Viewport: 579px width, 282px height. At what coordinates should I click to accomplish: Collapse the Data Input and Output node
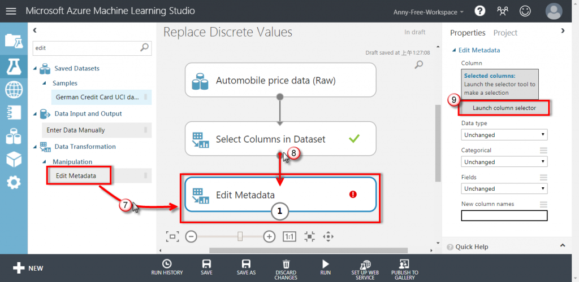pyautogui.click(x=36, y=114)
